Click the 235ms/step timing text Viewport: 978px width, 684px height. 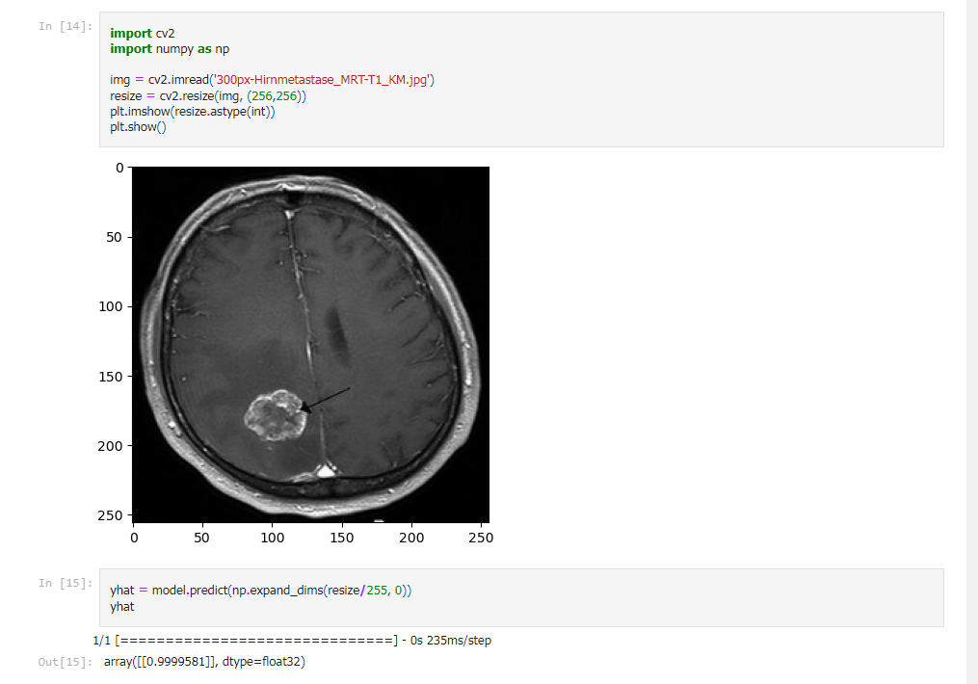[453, 640]
